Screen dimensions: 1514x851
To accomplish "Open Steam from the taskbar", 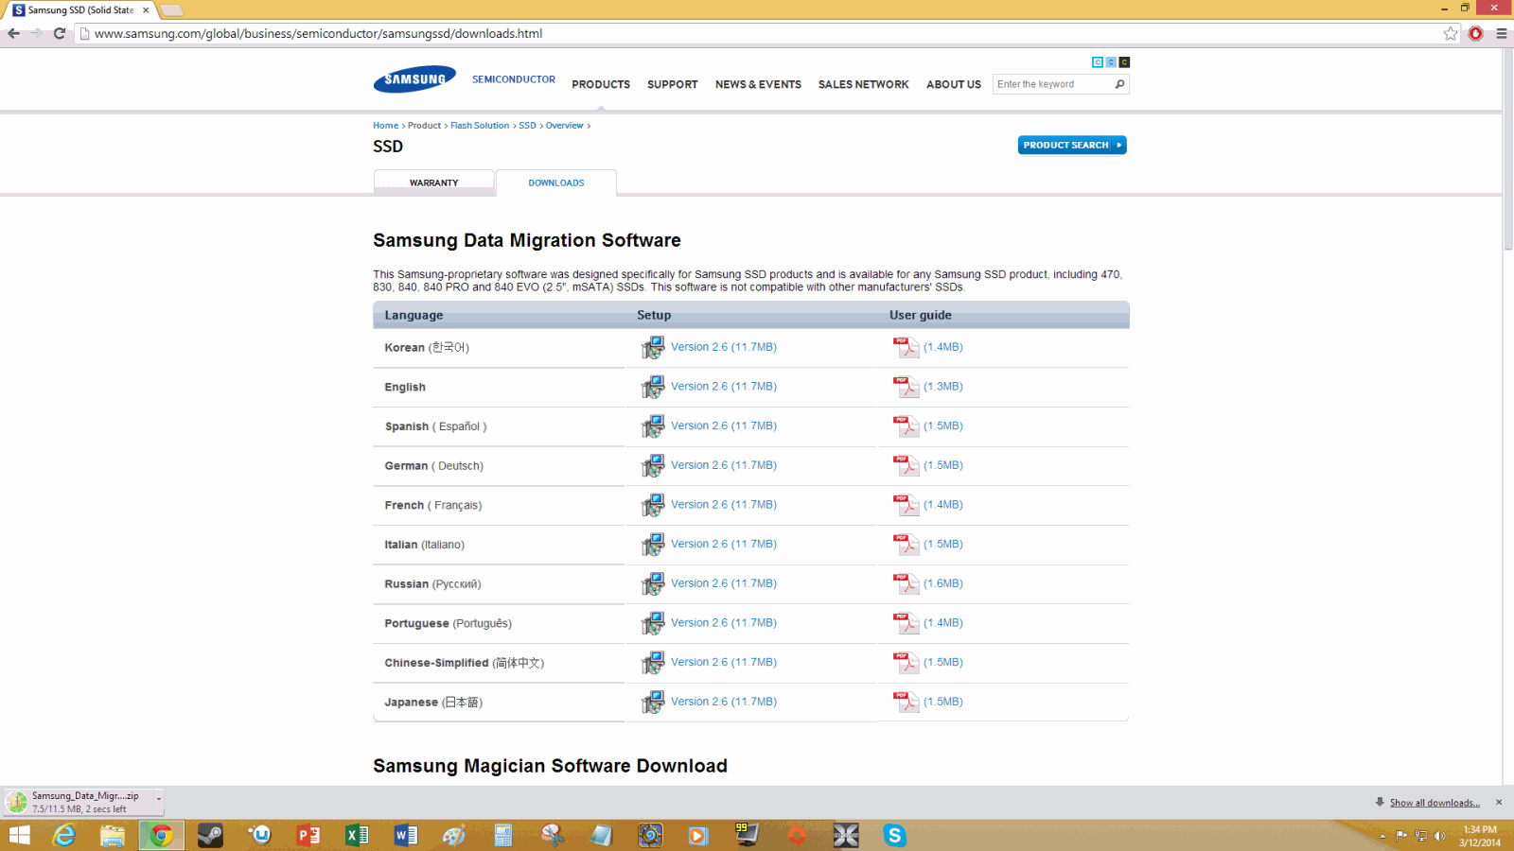I will point(210,835).
